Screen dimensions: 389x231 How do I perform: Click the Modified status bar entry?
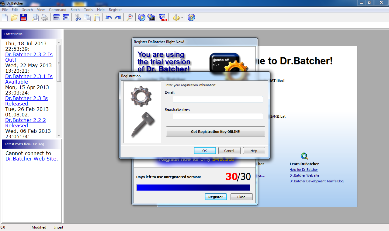point(39,227)
